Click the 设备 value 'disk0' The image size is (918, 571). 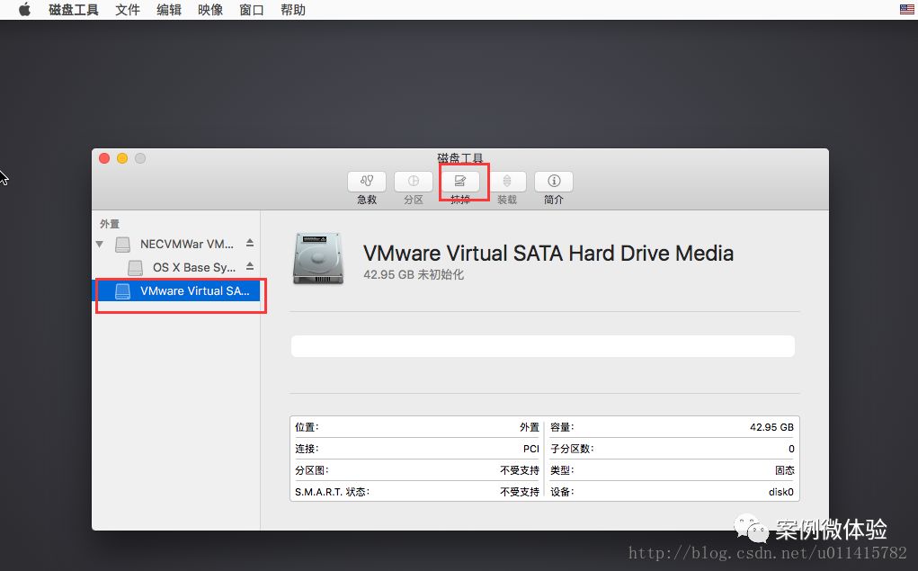(781, 492)
